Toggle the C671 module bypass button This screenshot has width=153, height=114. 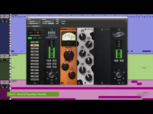point(62,83)
